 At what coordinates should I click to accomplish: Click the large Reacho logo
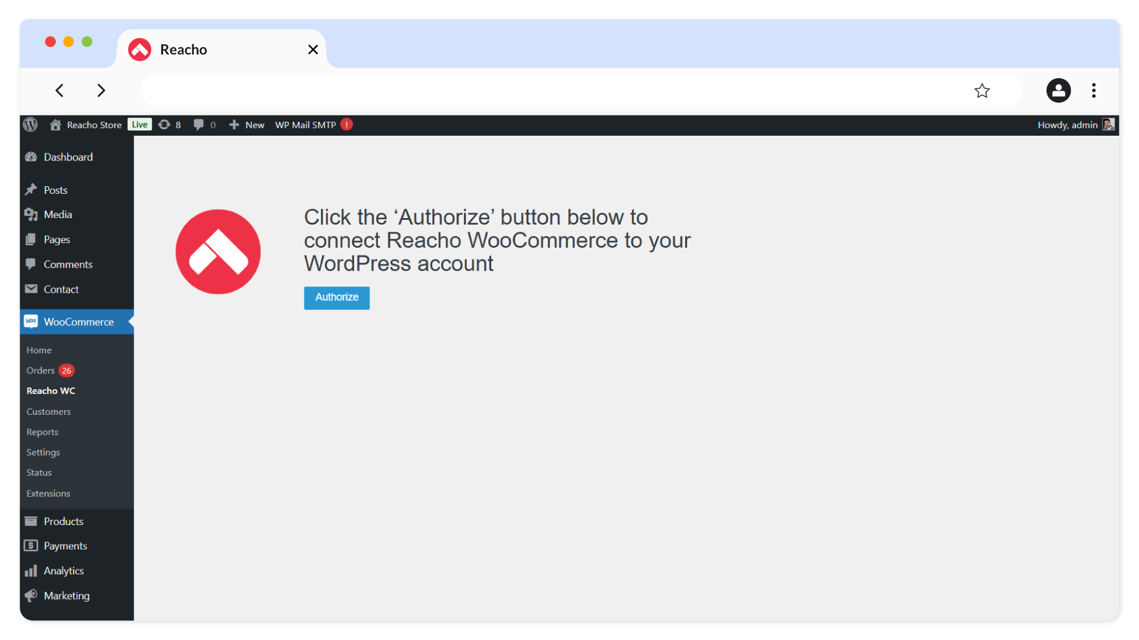click(x=218, y=252)
